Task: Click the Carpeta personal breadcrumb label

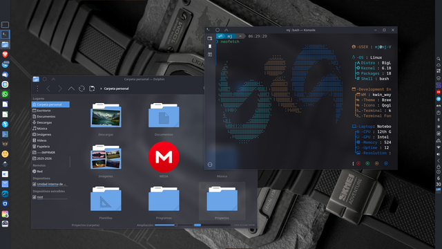Action: click(116, 89)
